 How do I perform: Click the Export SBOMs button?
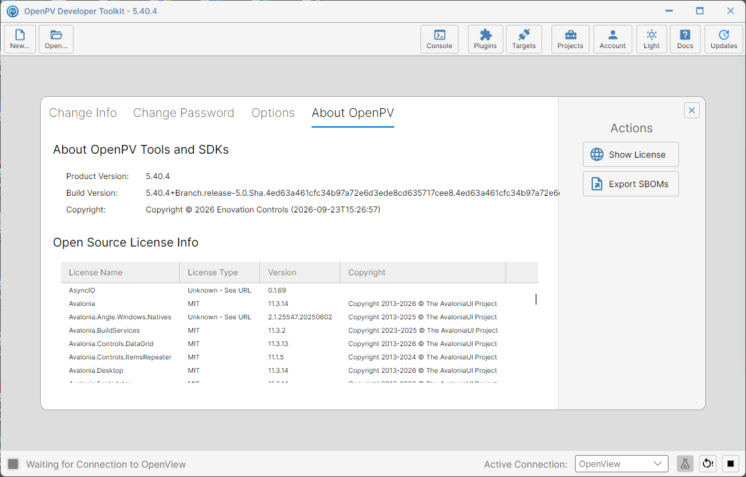pyautogui.click(x=631, y=184)
